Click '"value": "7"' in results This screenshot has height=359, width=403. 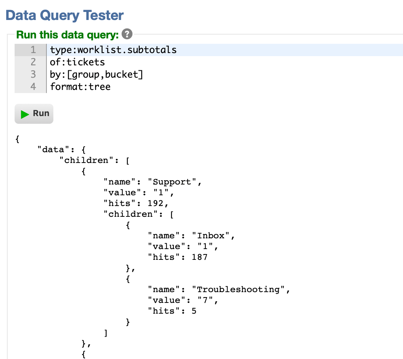click(183, 300)
